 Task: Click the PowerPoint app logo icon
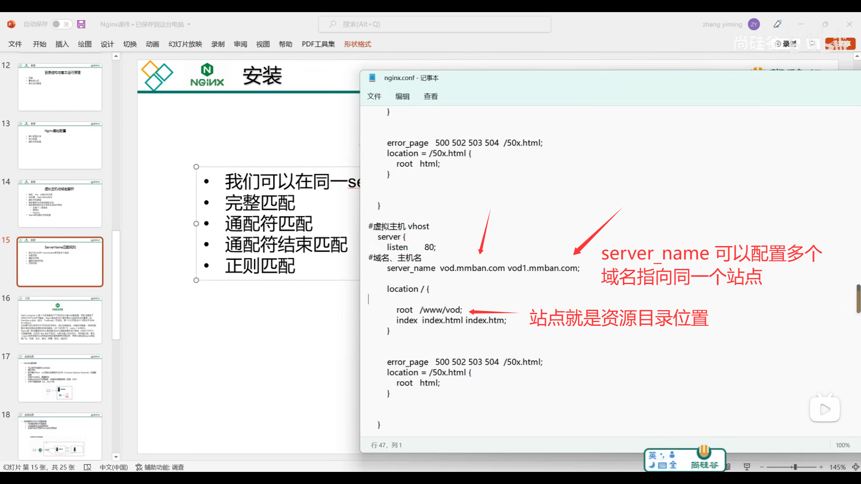click(x=11, y=24)
